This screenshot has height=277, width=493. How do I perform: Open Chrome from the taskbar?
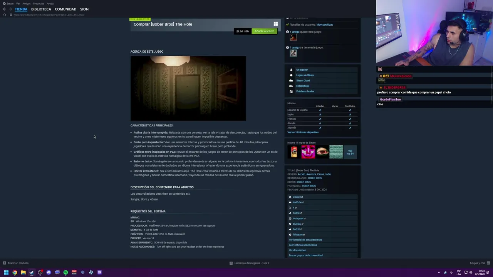(x=15, y=272)
